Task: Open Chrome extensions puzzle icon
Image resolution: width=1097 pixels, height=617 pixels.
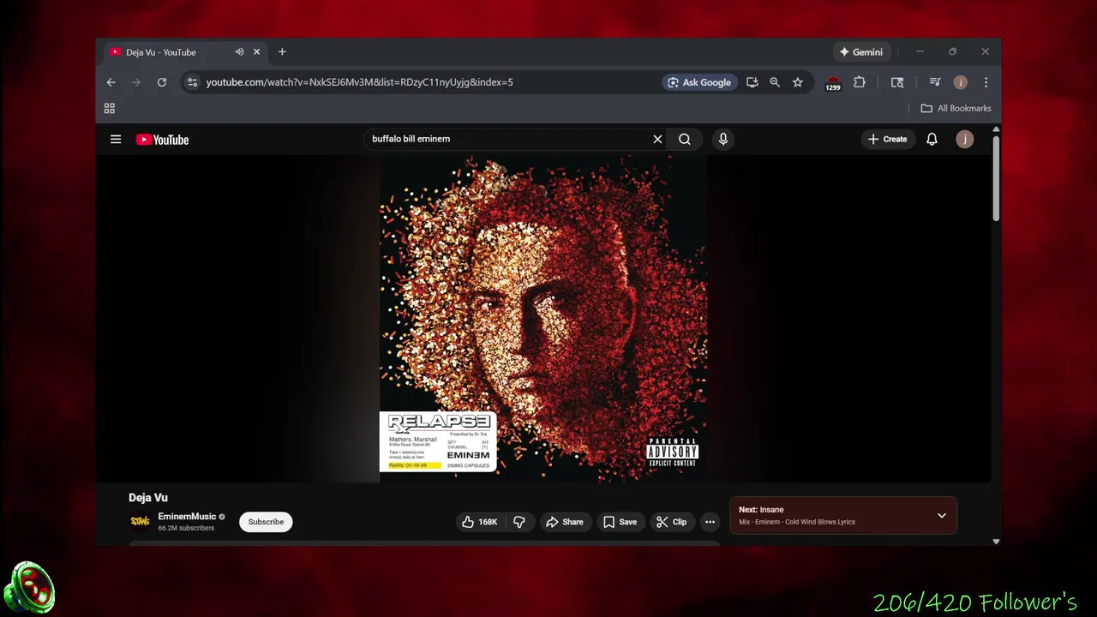Action: pyautogui.click(x=860, y=82)
